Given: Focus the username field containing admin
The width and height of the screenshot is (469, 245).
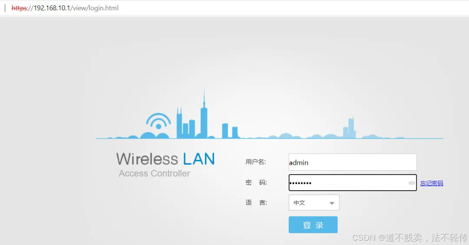Looking at the screenshot, I should click(x=352, y=162).
